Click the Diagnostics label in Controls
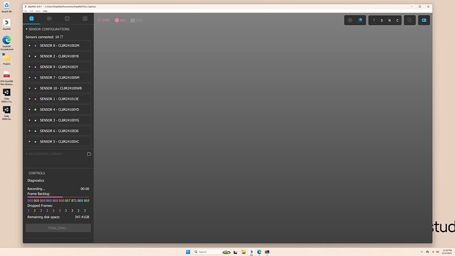Viewport: 455px width, 256px height. pyautogui.click(x=36, y=181)
